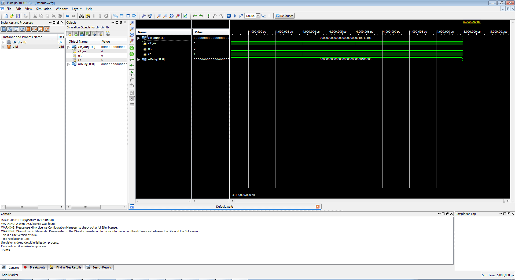Click the green refresh/reload icon

185,16
